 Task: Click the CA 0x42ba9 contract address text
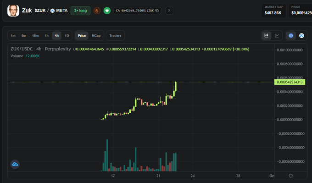(135, 11)
